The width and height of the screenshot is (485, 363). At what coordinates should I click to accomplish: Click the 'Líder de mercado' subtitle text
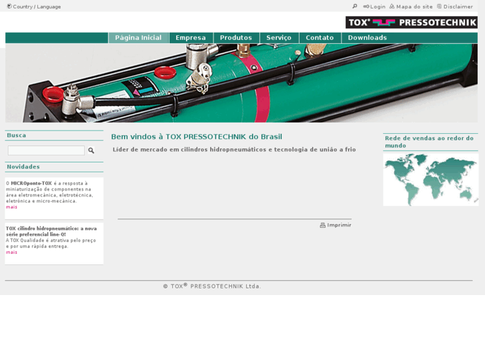click(234, 149)
